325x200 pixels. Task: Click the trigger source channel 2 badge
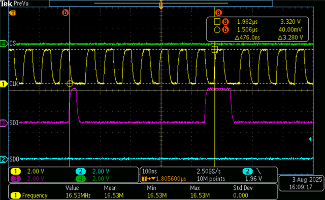tap(247, 171)
